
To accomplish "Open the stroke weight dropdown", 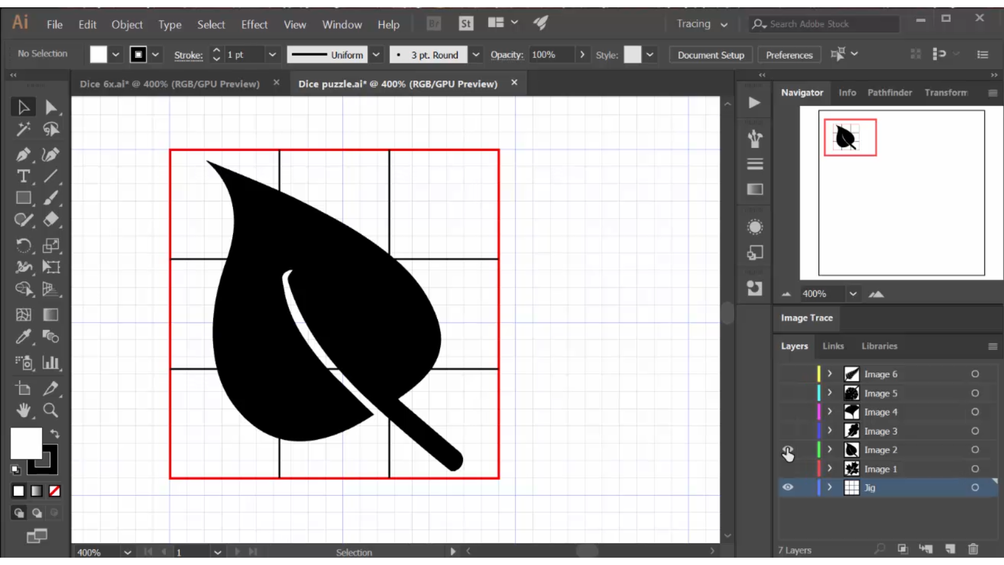I will 273,54.
